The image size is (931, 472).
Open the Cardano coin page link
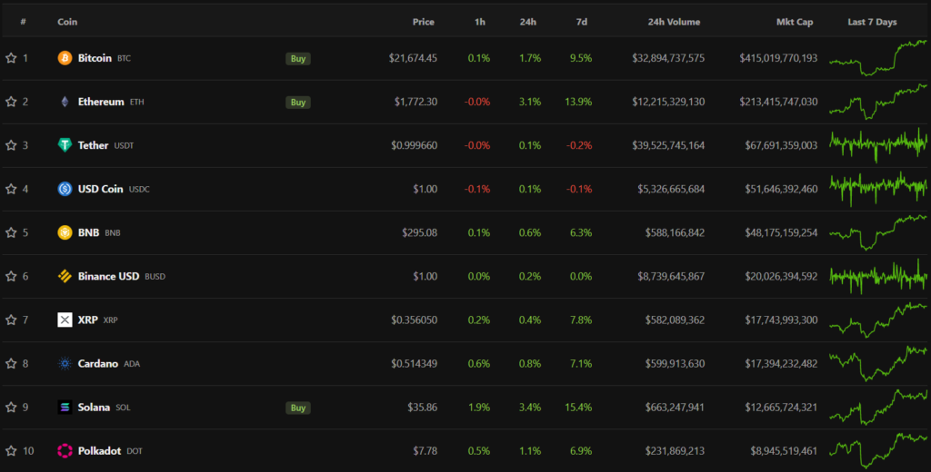click(98, 363)
